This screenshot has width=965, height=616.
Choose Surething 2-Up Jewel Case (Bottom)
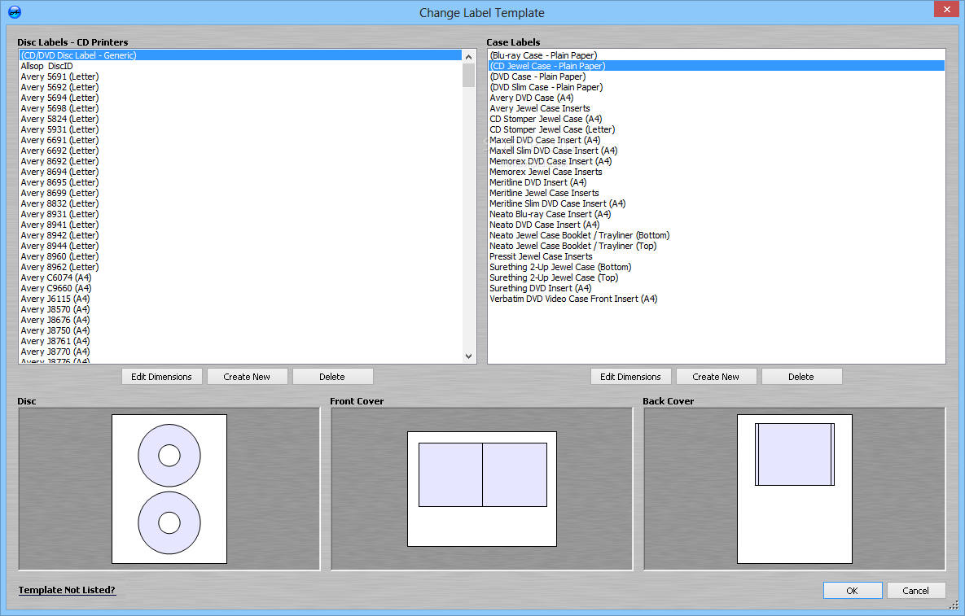point(717,267)
